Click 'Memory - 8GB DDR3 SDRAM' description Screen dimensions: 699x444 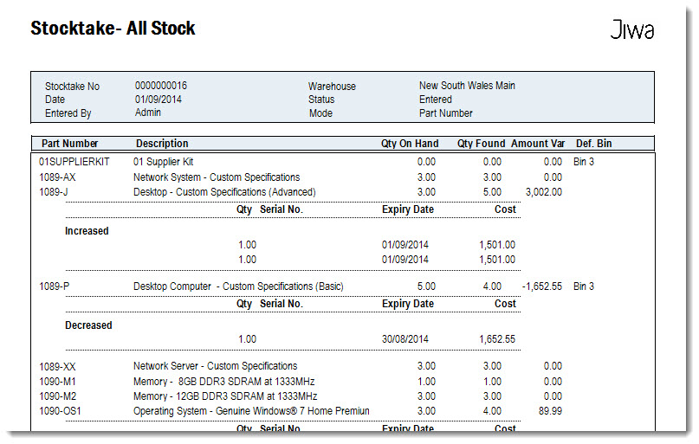pos(223,382)
